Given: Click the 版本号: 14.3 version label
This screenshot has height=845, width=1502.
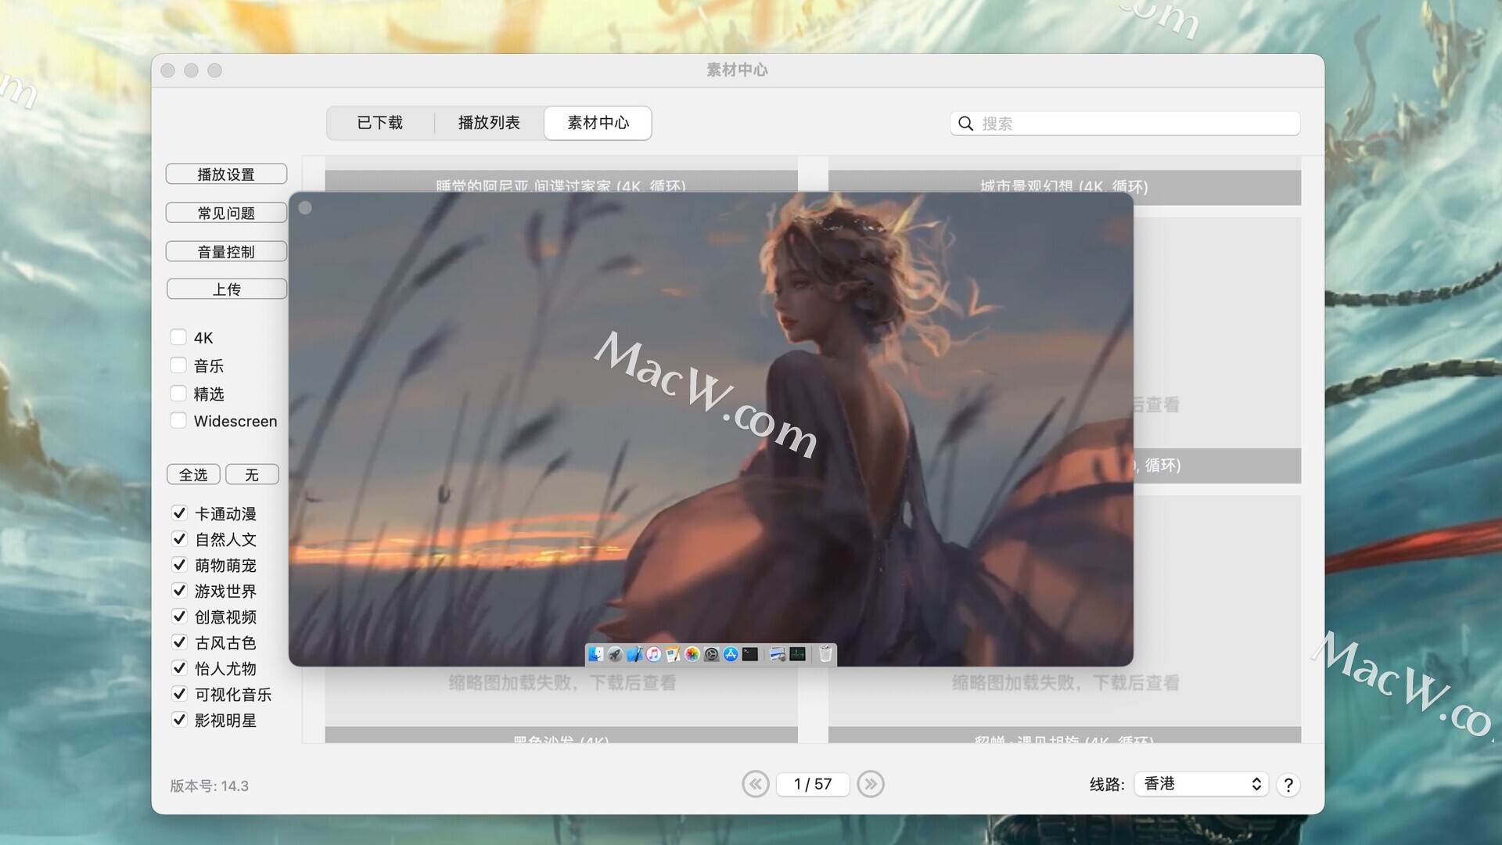Looking at the screenshot, I should pos(210,786).
